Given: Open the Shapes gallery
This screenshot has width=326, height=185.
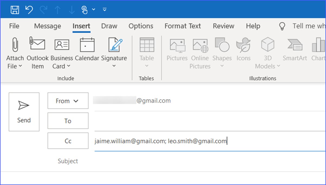Looking at the screenshot, I should (x=222, y=53).
